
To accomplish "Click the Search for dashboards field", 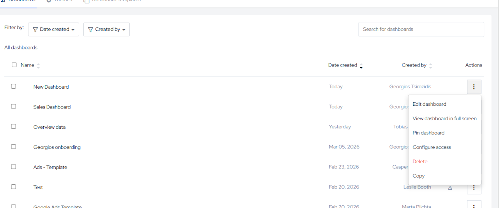I will (421, 29).
